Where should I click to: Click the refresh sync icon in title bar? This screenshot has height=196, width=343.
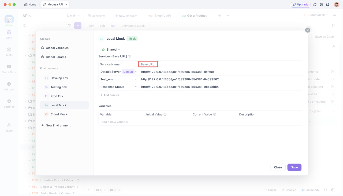(x=315, y=5)
